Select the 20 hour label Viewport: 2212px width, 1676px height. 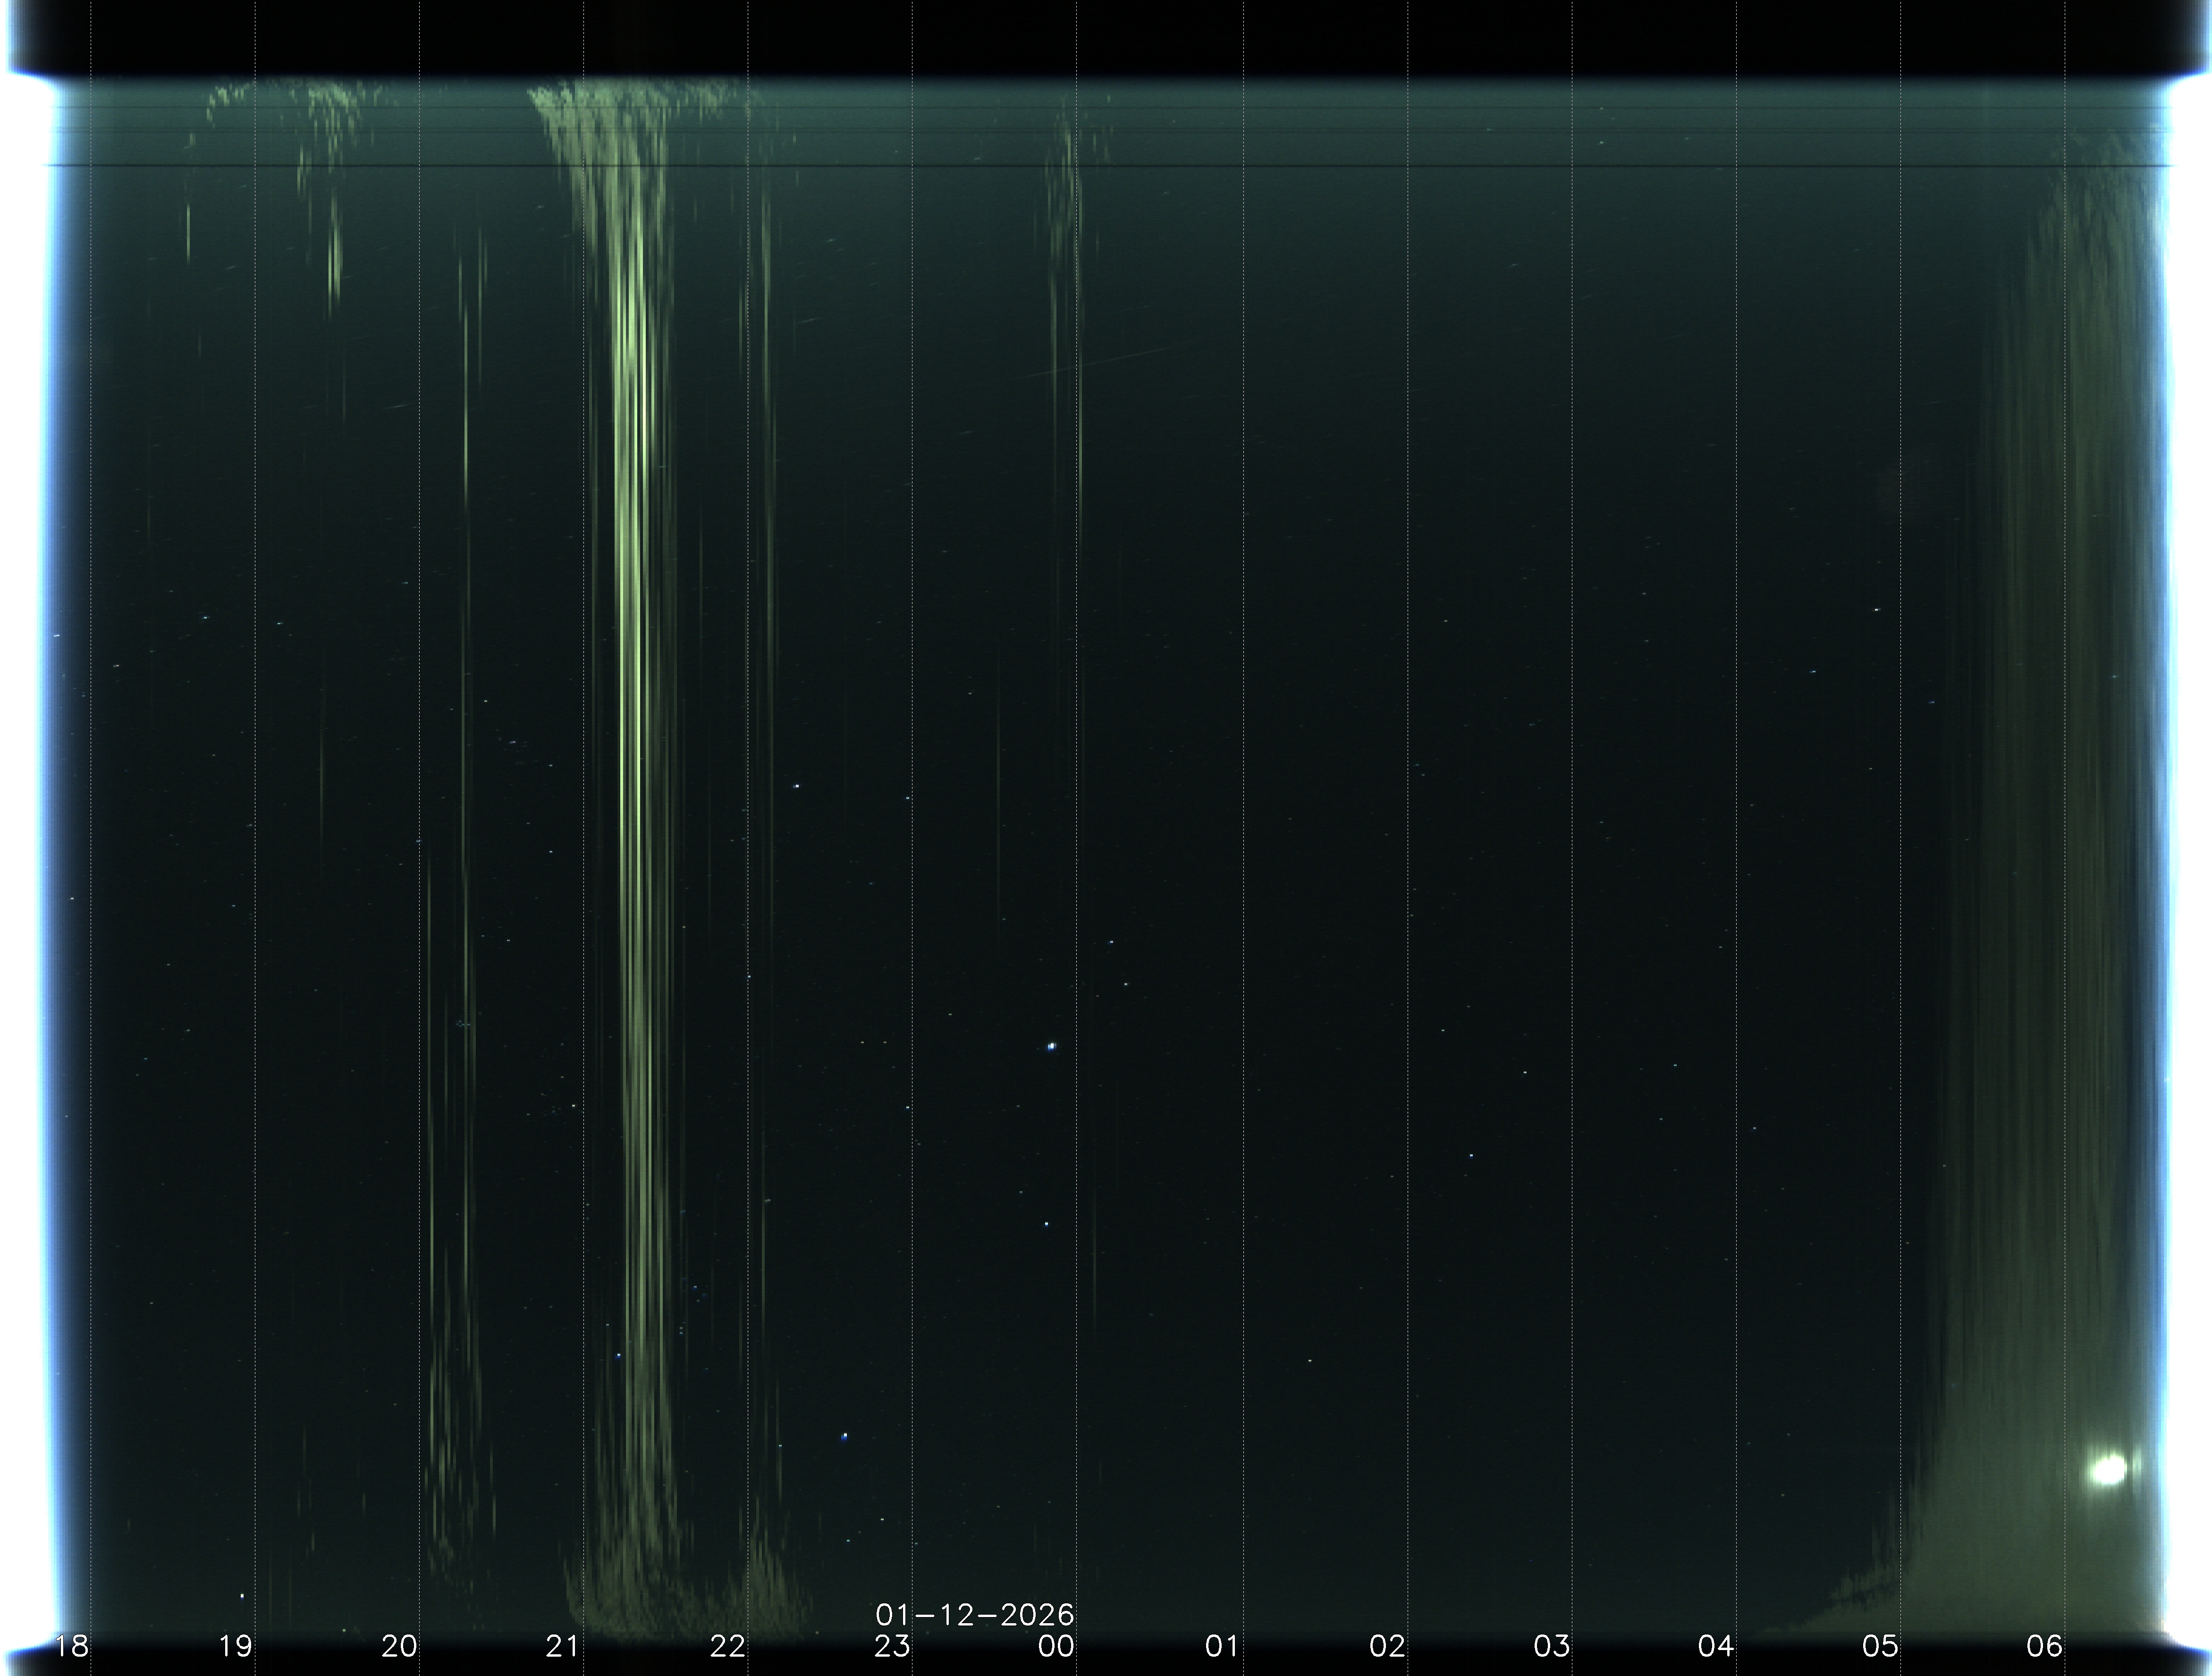pos(400,1645)
